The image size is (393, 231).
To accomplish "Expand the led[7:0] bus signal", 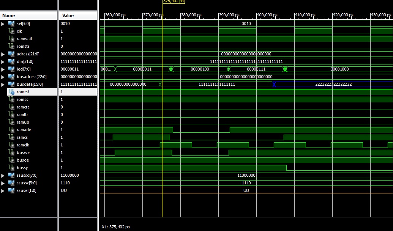I will (x=3, y=69).
